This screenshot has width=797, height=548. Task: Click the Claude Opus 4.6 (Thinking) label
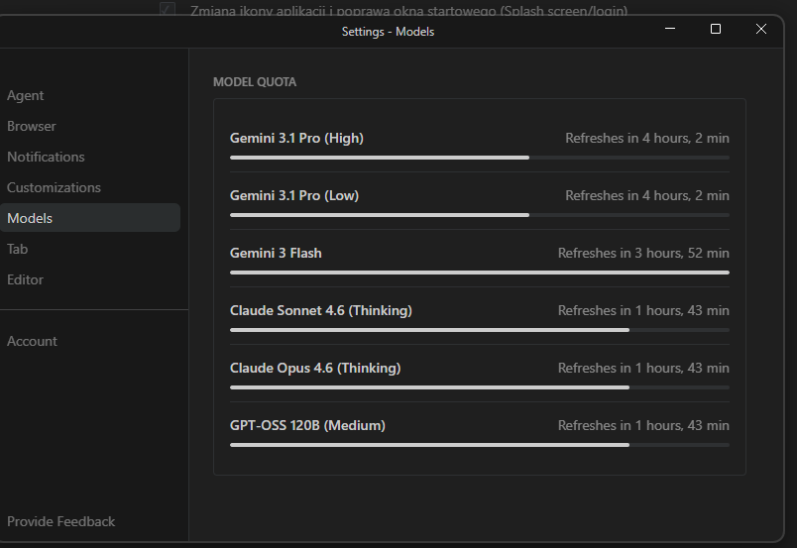click(x=315, y=368)
